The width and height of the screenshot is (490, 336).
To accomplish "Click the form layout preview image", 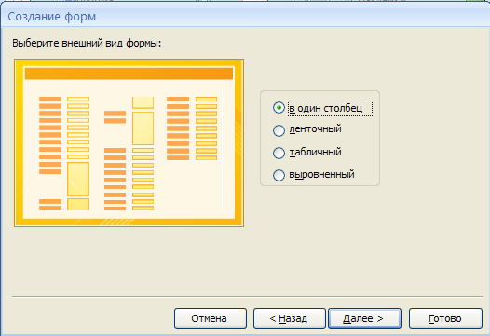I will [x=129, y=142].
